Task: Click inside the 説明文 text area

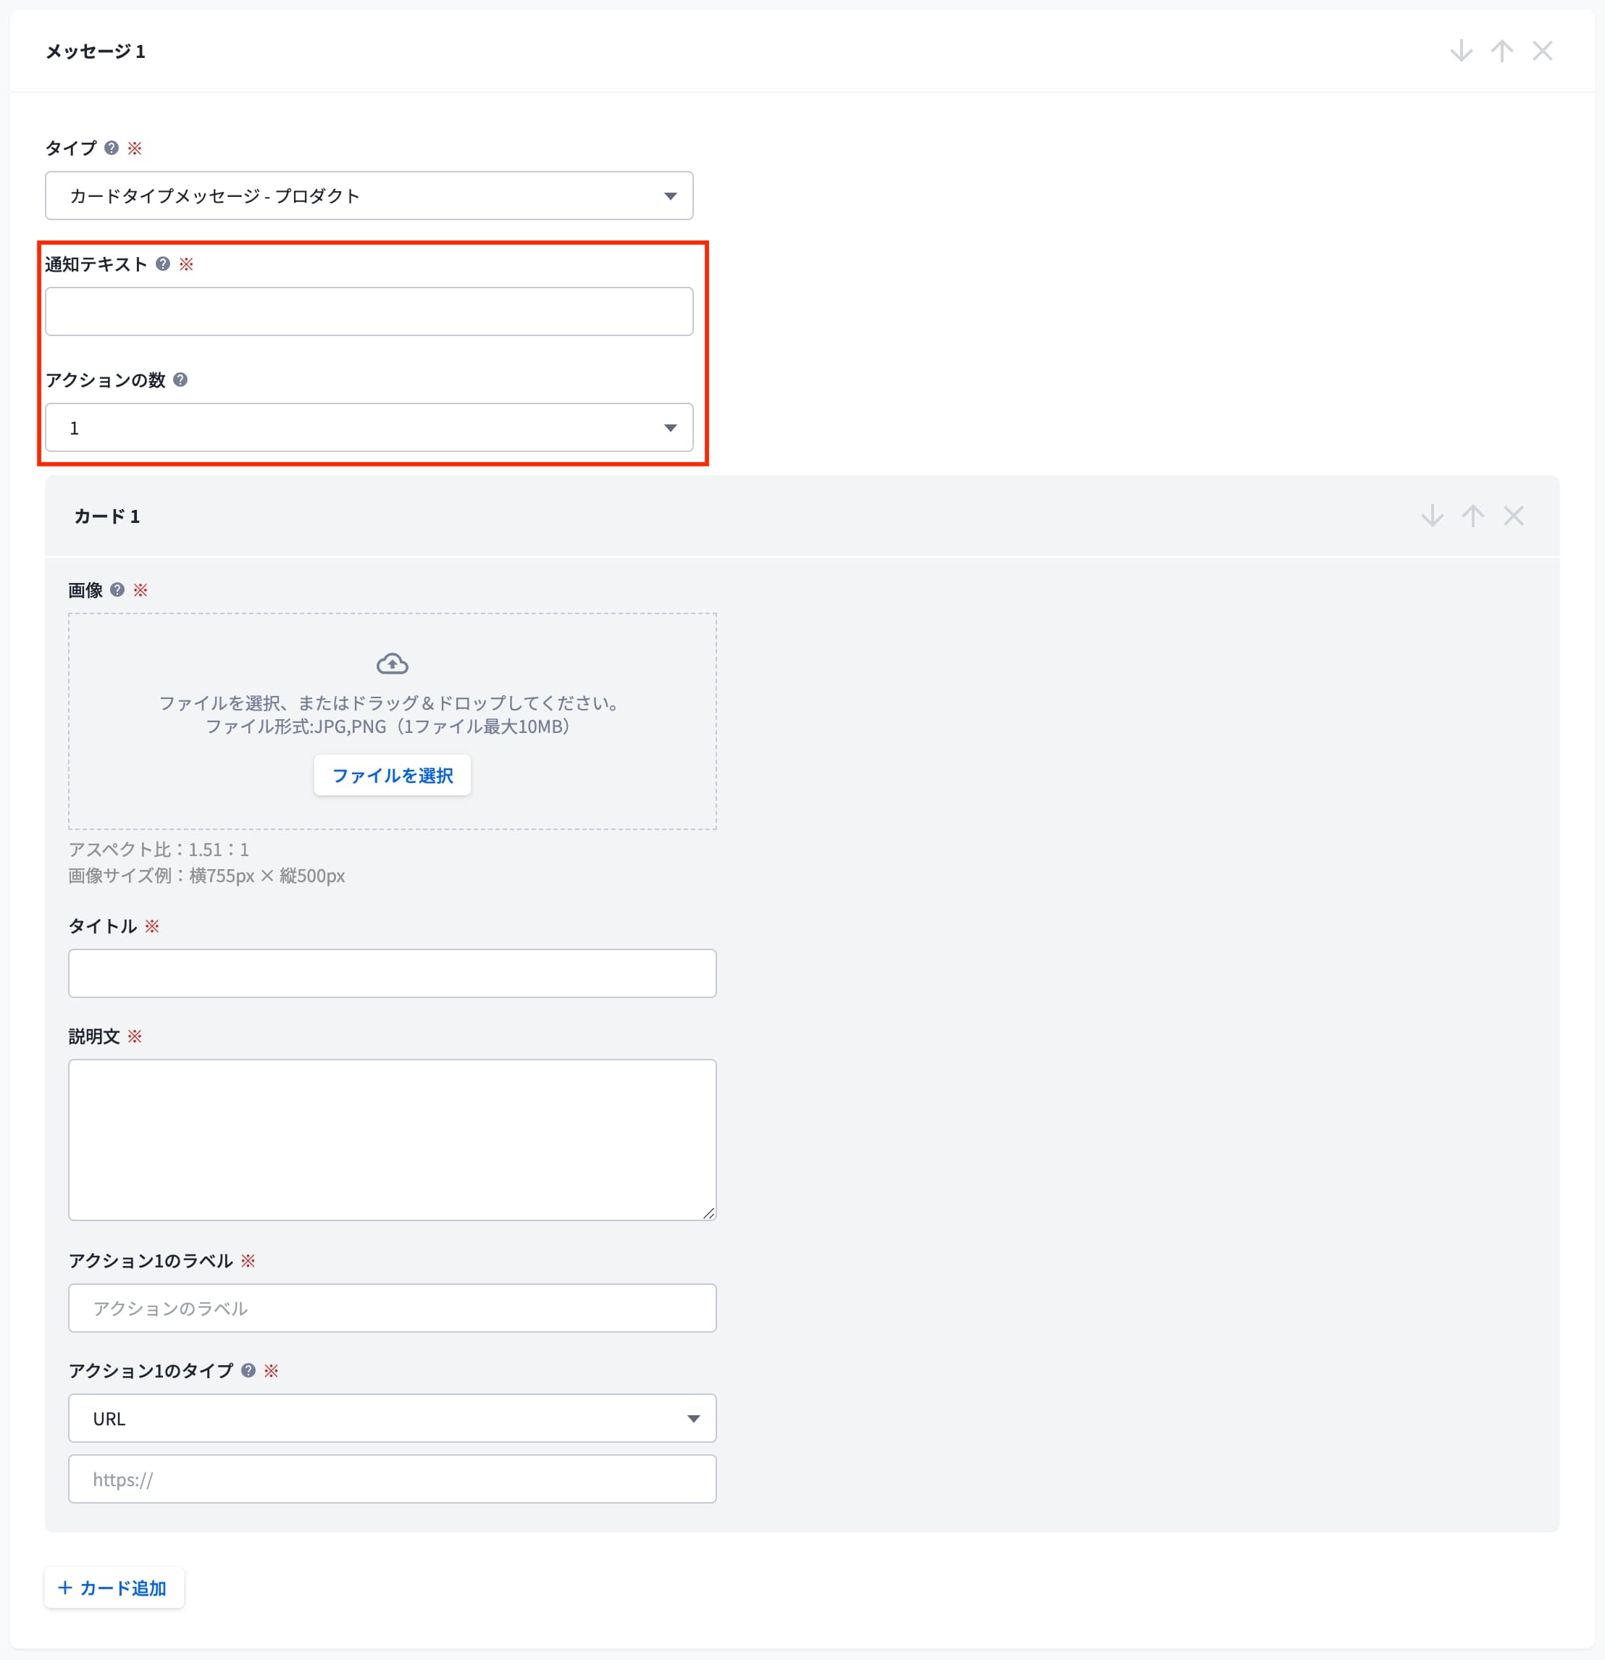Action: (392, 1139)
